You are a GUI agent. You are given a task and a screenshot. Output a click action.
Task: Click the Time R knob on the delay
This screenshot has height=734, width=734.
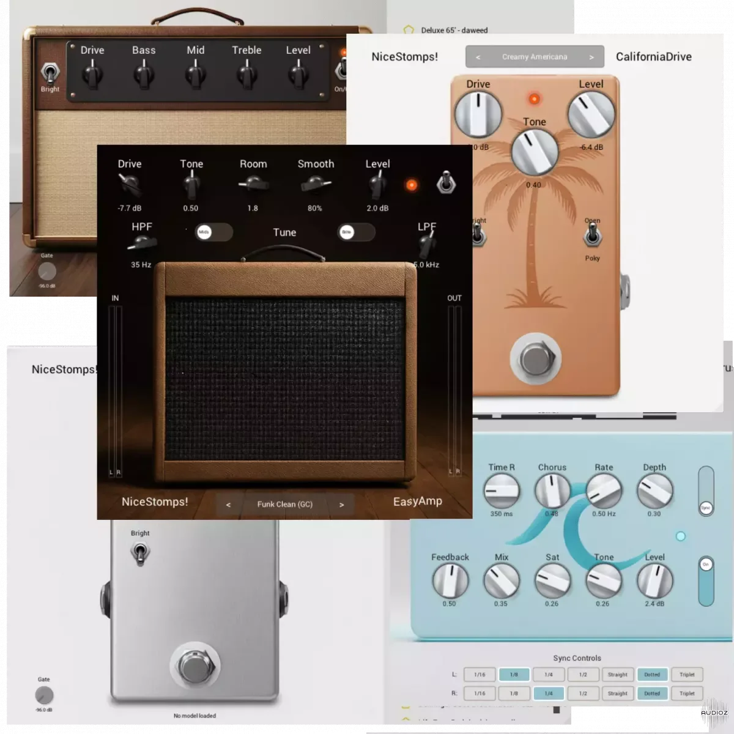[x=502, y=491]
